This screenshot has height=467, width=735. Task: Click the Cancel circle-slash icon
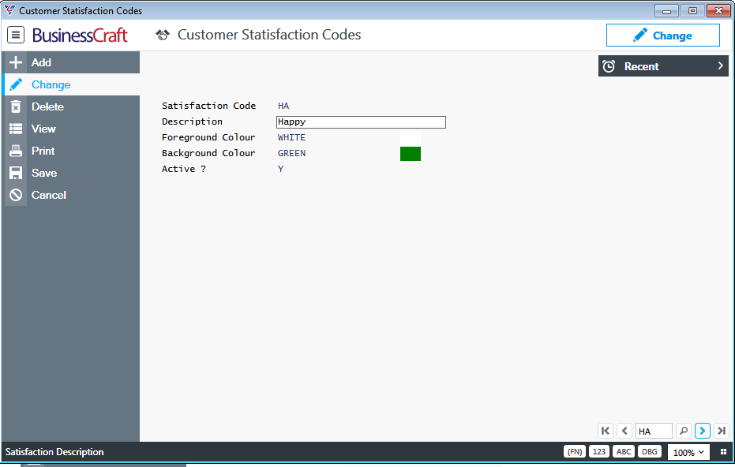[x=16, y=195]
